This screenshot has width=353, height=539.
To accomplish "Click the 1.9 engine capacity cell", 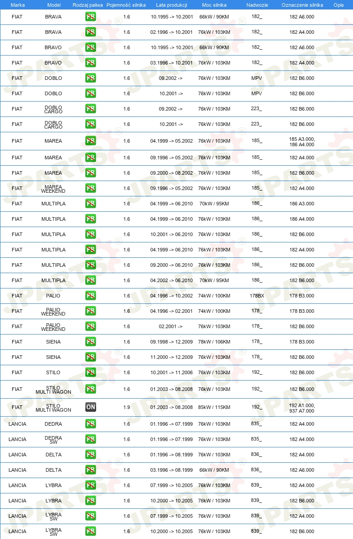I will point(127,407).
